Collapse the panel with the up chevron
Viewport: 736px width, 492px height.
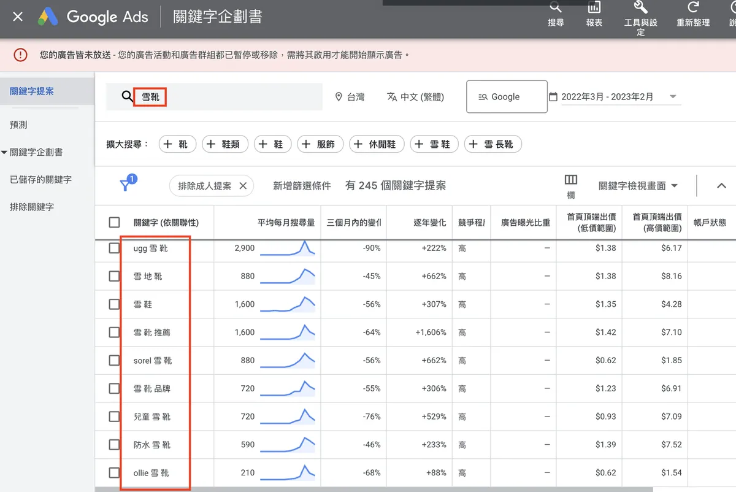(721, 185)
